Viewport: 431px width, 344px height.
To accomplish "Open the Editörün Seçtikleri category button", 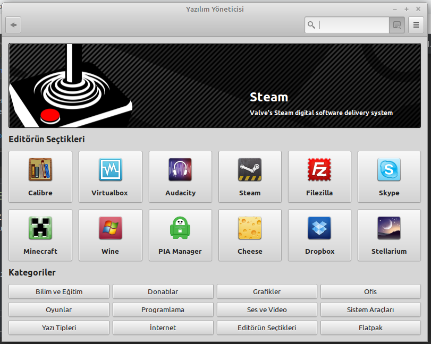I will coord(267,328).
